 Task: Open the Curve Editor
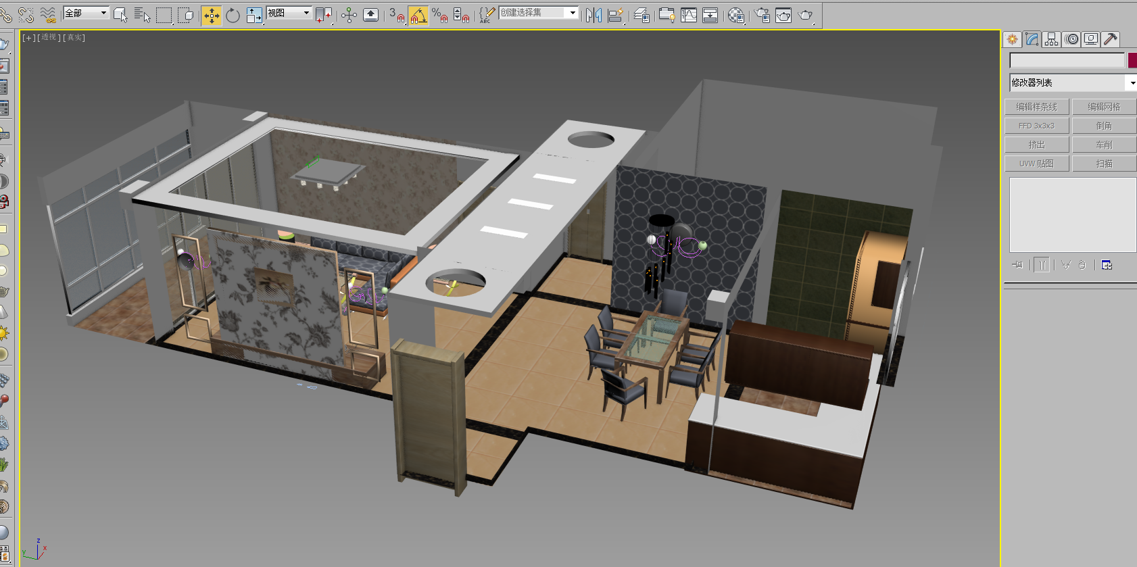[689, 15]
